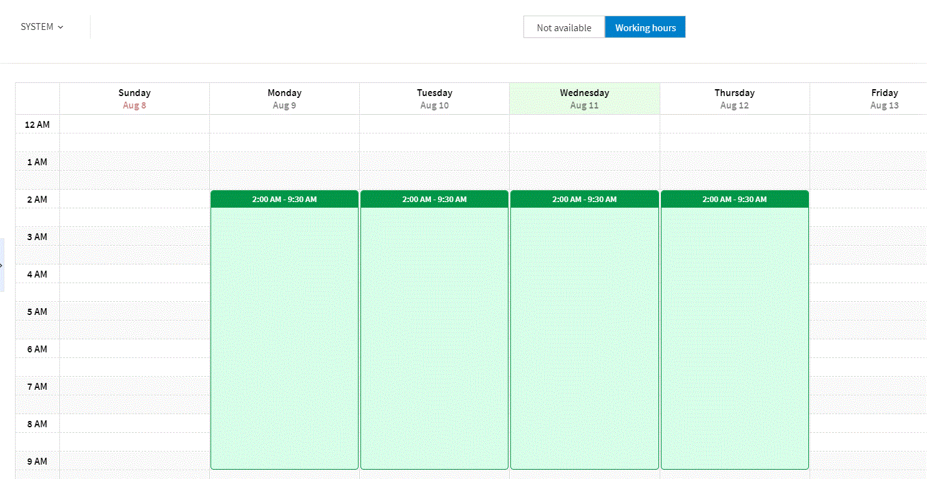Image resolution: width=927 pixels, height=479 pixels.
Task: Select the Working hours mode
Action: [645, 27]
